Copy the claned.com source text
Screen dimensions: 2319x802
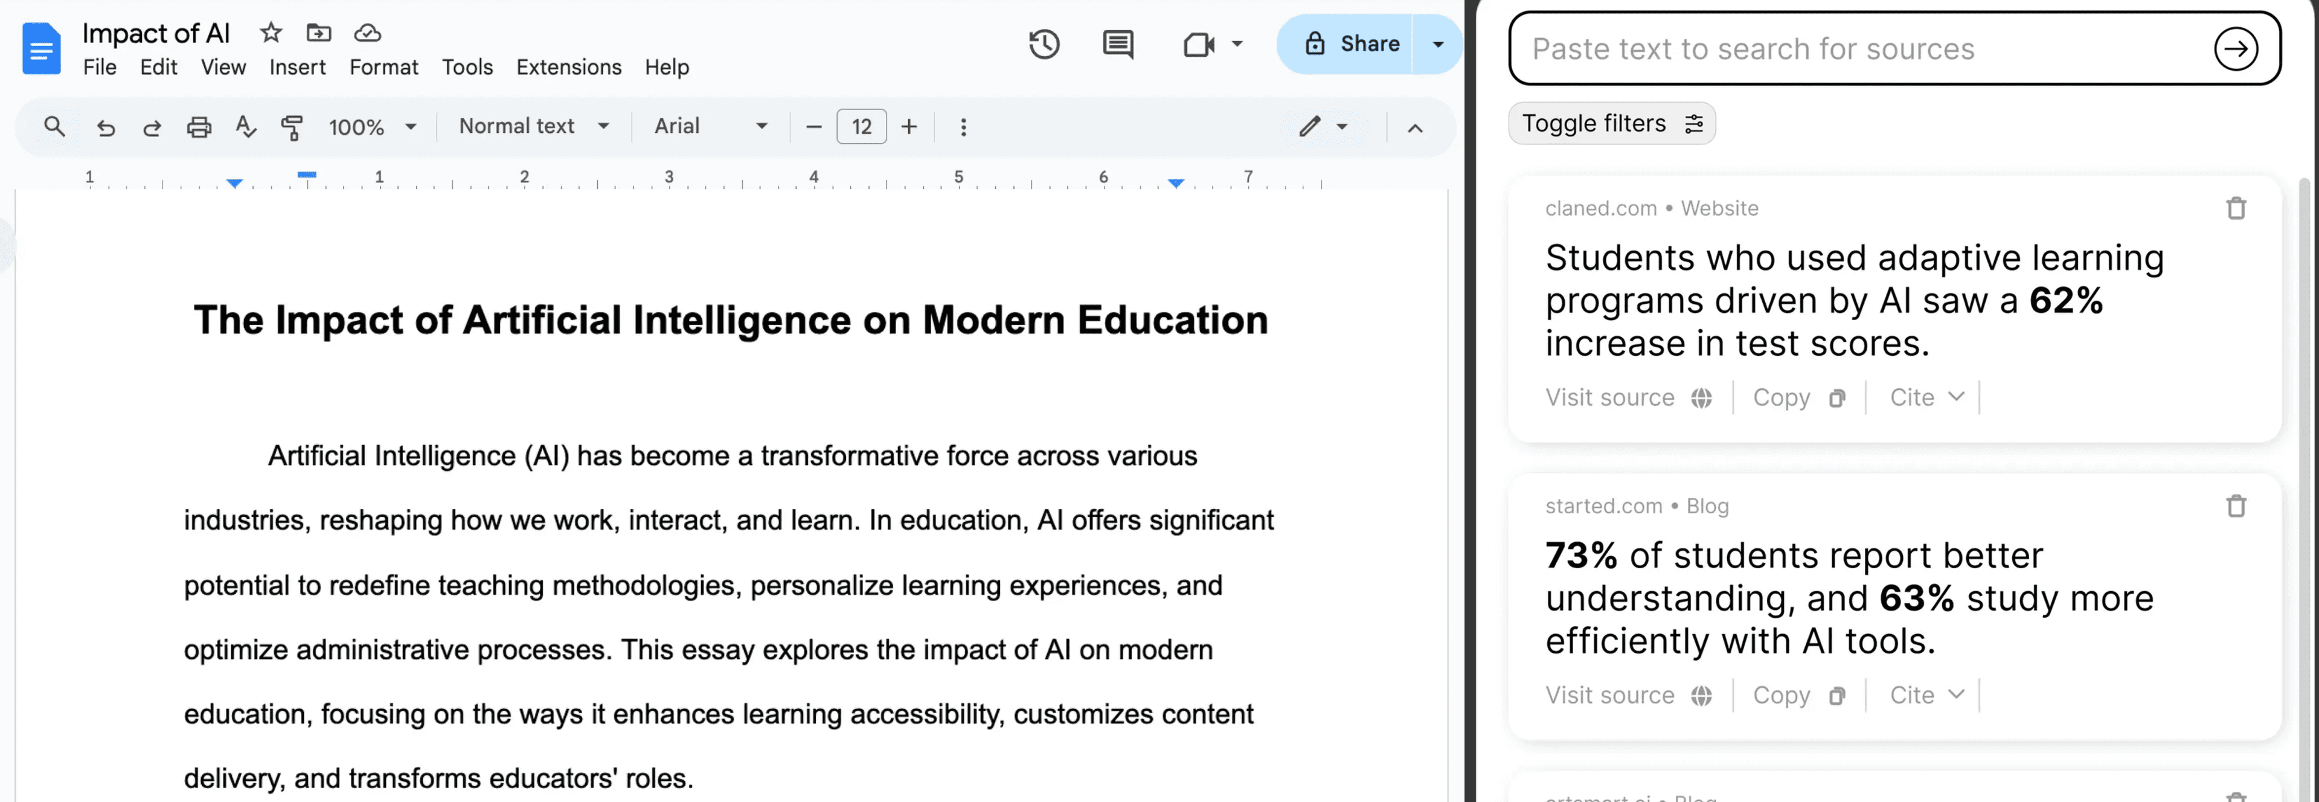1798,397
